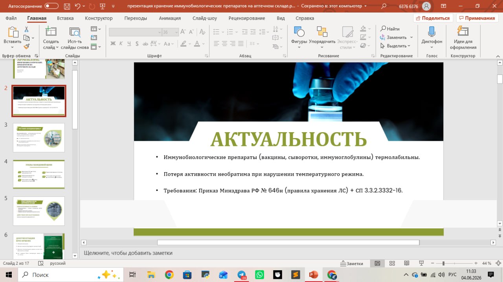Click the Примечания comments button
Screen dimensions: 503x282
pos(476,18)
